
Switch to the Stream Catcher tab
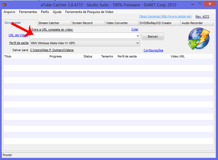pos(54,23)
